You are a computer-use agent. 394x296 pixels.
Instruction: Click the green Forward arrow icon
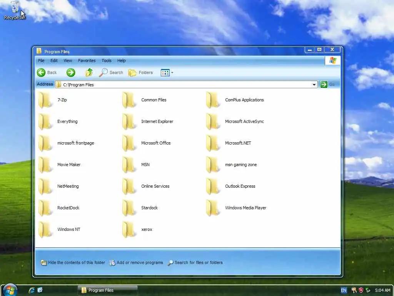pyautogui.click(x=71, y=72)
